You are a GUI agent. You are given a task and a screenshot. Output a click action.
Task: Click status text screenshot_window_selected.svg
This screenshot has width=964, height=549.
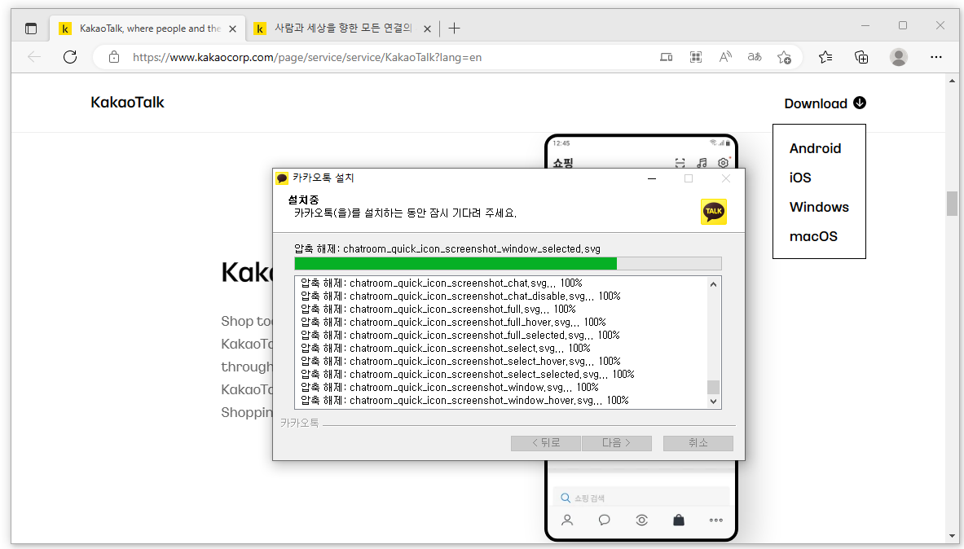(x=447, y=249)
